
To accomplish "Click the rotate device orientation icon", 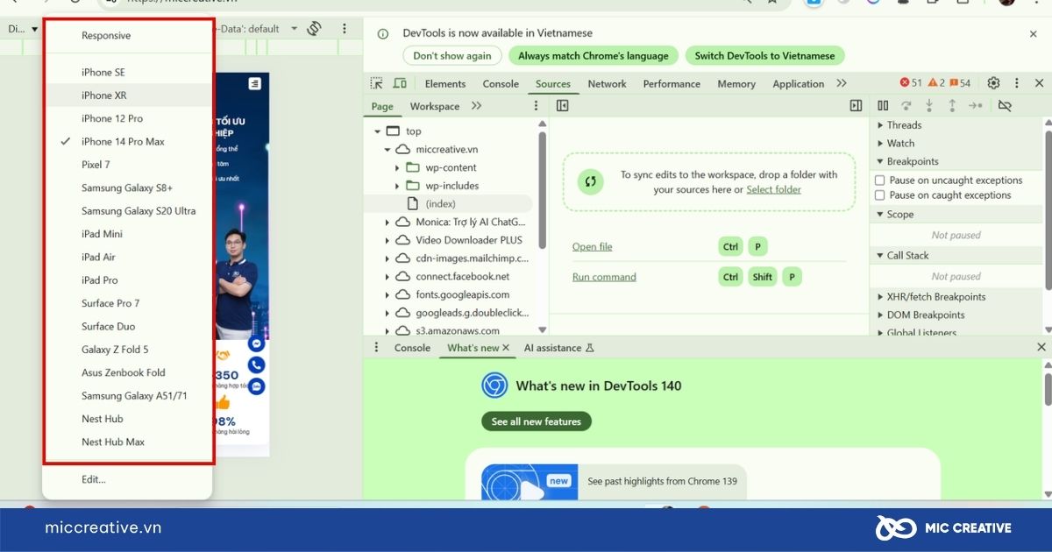I will coord(314,29).
